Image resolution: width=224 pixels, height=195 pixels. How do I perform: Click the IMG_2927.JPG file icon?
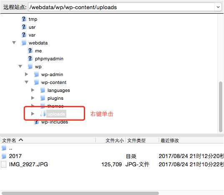pyautogui.click(x=4, y=164)
